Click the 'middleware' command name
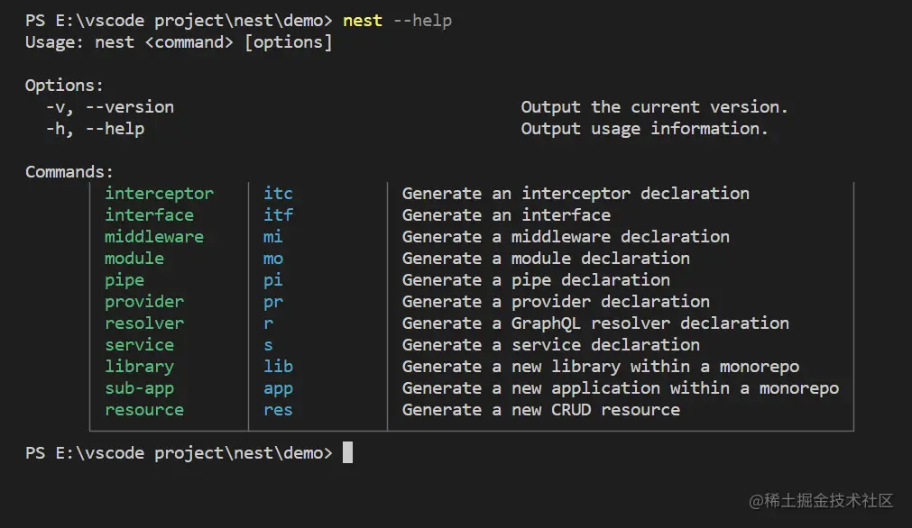The width and height of the screenshot is (912, 528). point(154,236)
